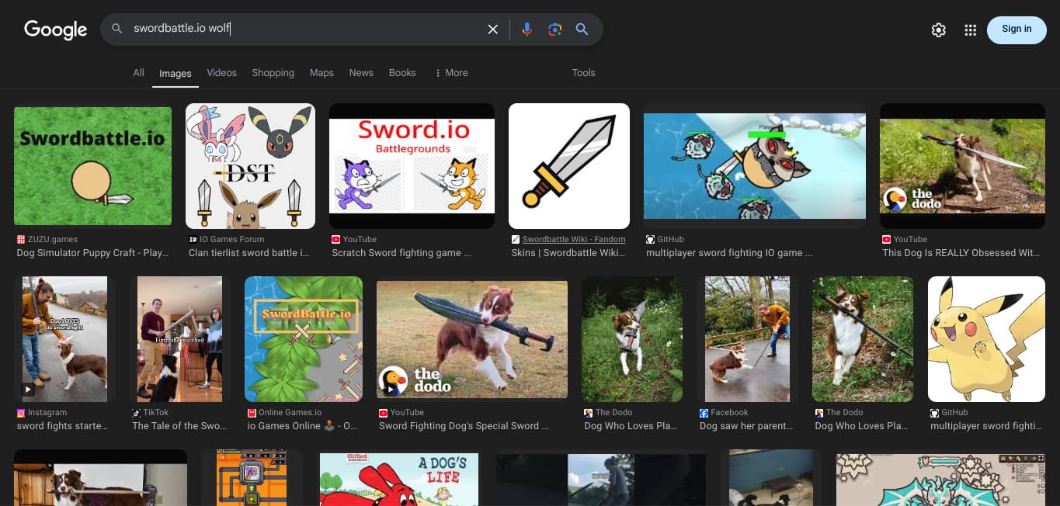This screenshot has height=506, width=1060.
Task: Open 'Dog saw her parent...' result title
Action: 746,426
